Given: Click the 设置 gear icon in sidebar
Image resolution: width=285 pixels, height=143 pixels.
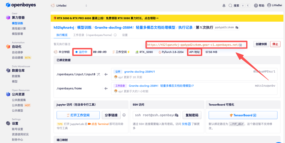Looking at the screenshot, I should pyautogui.click(x=8, y=123).
